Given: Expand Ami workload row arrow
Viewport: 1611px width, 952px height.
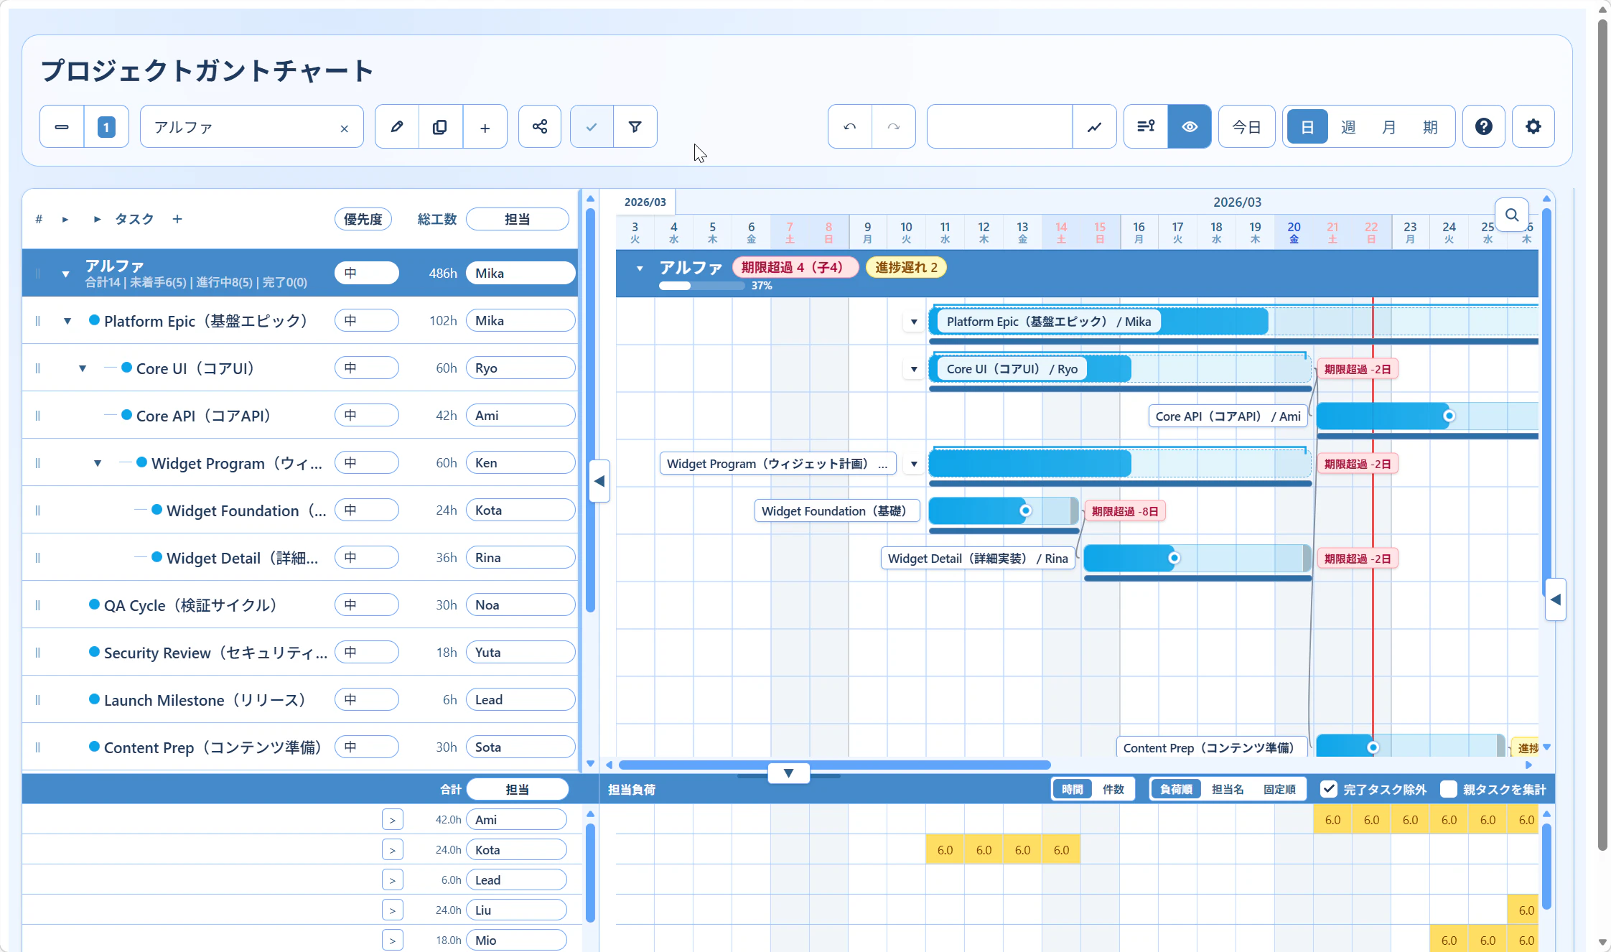Looking at the screenshot, I should click(392, 820).
